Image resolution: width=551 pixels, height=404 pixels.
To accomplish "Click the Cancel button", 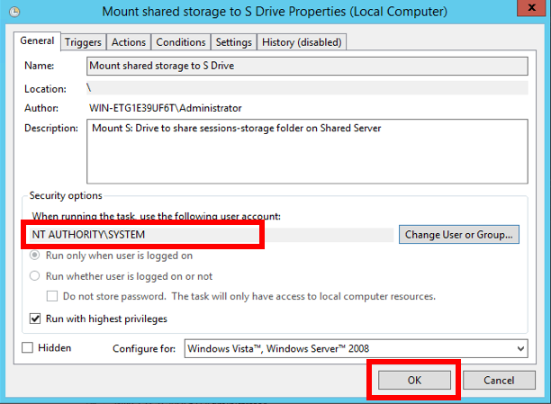I will coord(498,380).
